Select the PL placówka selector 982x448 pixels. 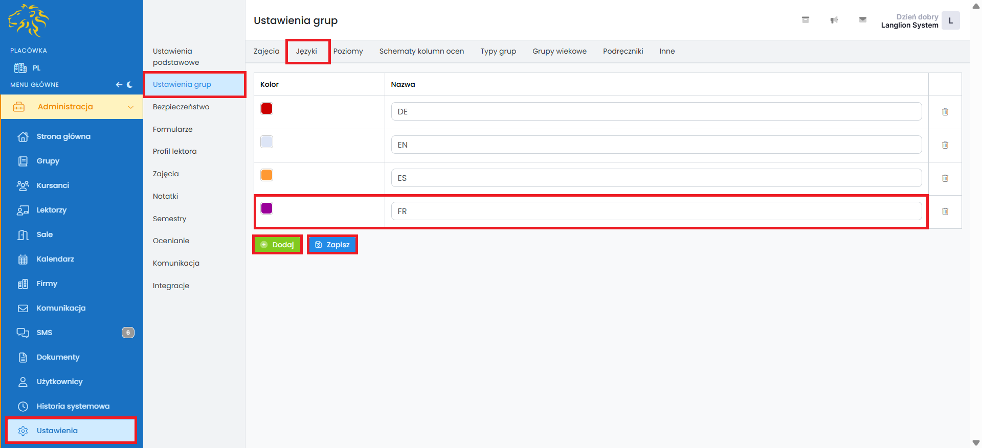(x=28, y=68)
